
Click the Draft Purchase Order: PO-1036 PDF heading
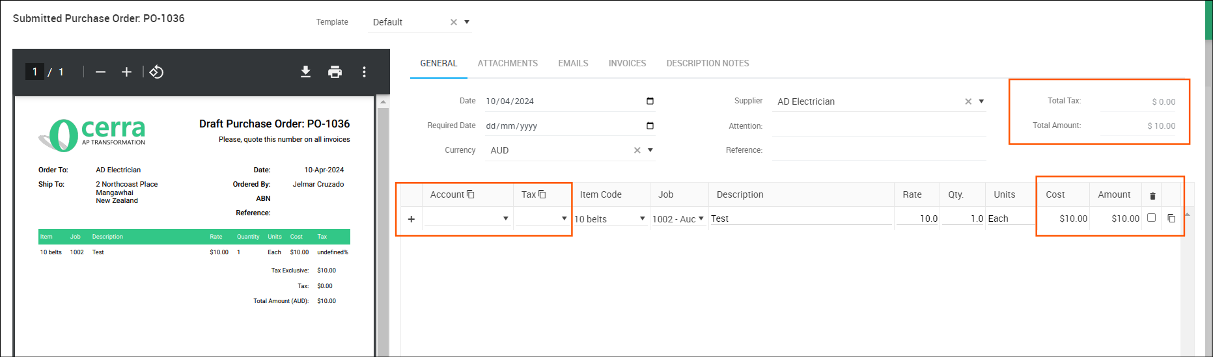[x=274, y=124]
